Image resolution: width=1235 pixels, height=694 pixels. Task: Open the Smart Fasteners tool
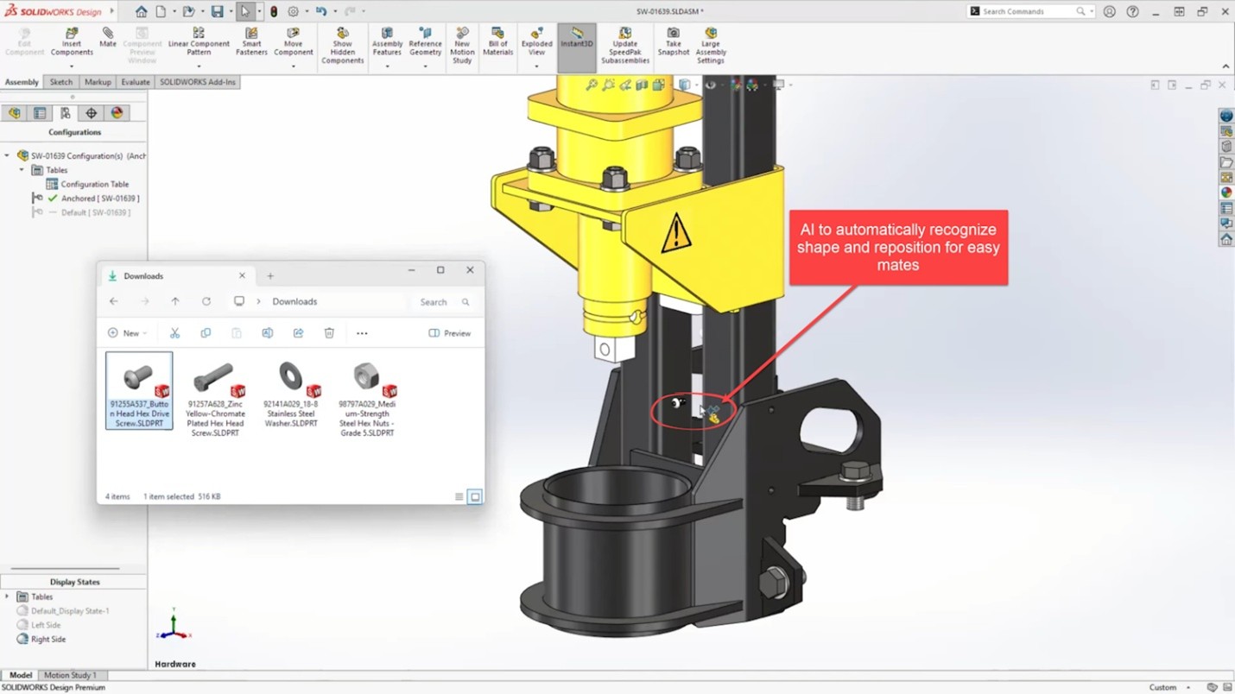click(x=251, y=42)
